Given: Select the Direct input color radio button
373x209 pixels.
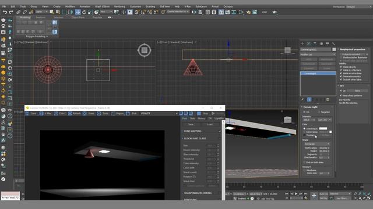Looking at the screenshot, I should pos(304,129).
